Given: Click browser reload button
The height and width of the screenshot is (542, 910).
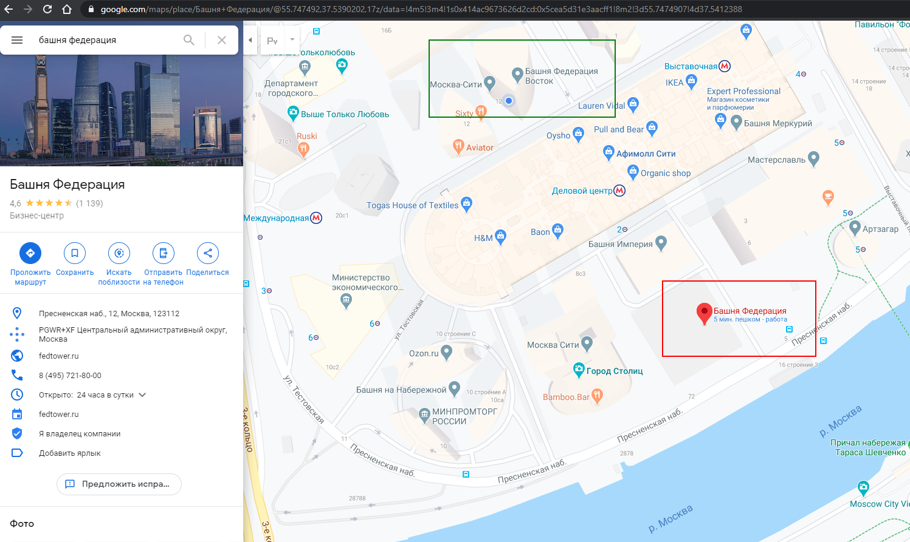Looking at the screenshot, I should [47, 9].
